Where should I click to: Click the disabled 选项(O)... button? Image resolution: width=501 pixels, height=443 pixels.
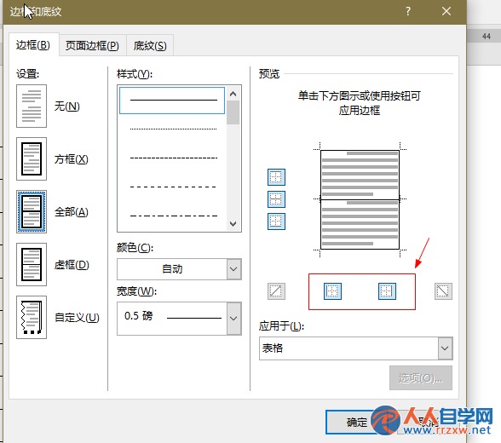[421, 378]
